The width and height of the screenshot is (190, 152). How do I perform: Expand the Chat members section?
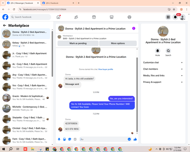163,69
